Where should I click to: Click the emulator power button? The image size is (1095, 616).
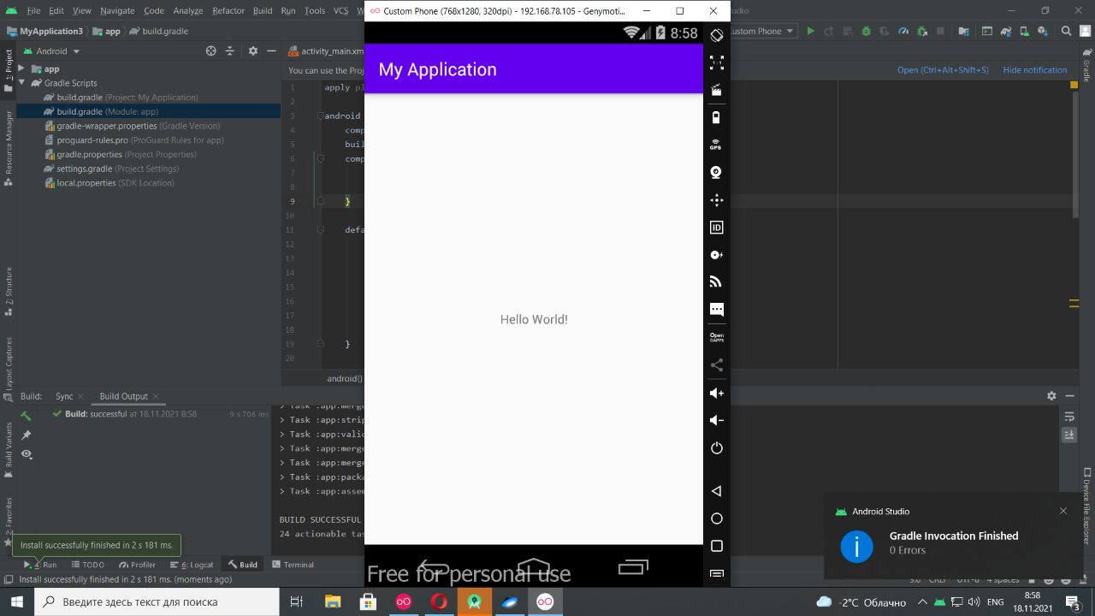717,448
